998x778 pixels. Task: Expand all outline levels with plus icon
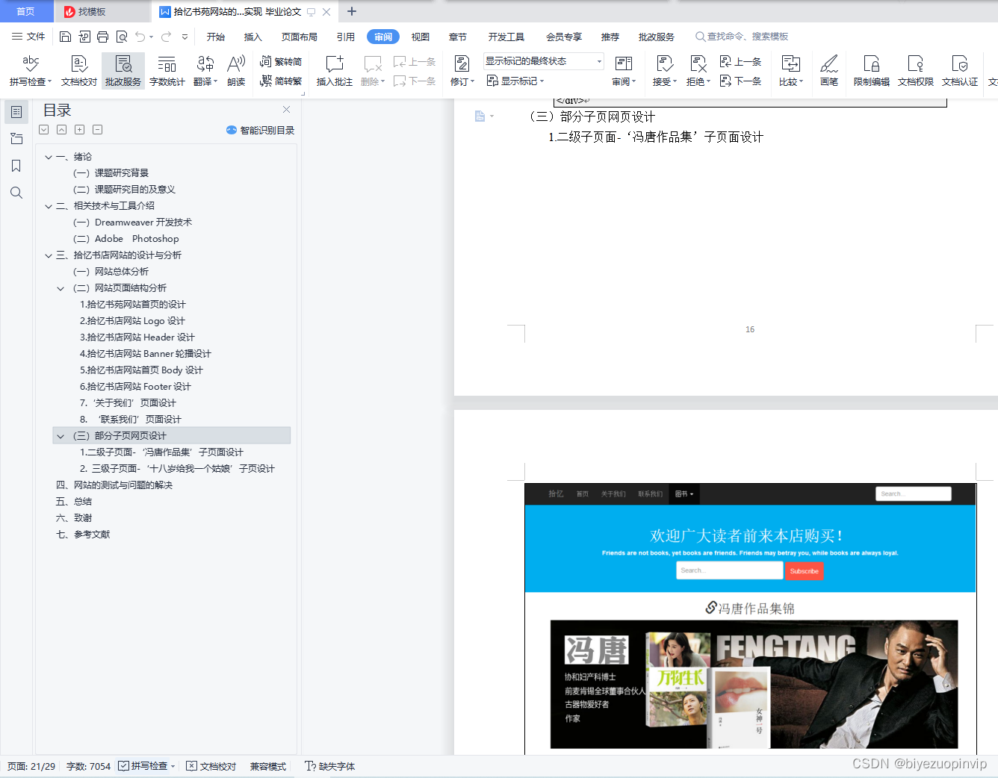tap(79, 129)
